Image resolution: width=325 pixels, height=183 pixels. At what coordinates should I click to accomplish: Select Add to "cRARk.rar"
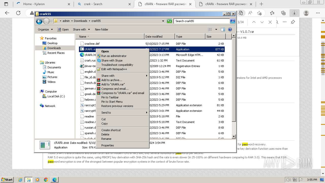coord(113,84)
